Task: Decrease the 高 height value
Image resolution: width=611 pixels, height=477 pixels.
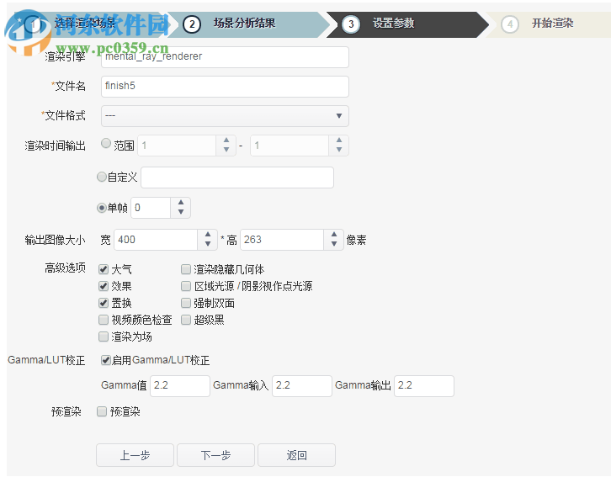Action: [x=334, y=244]
